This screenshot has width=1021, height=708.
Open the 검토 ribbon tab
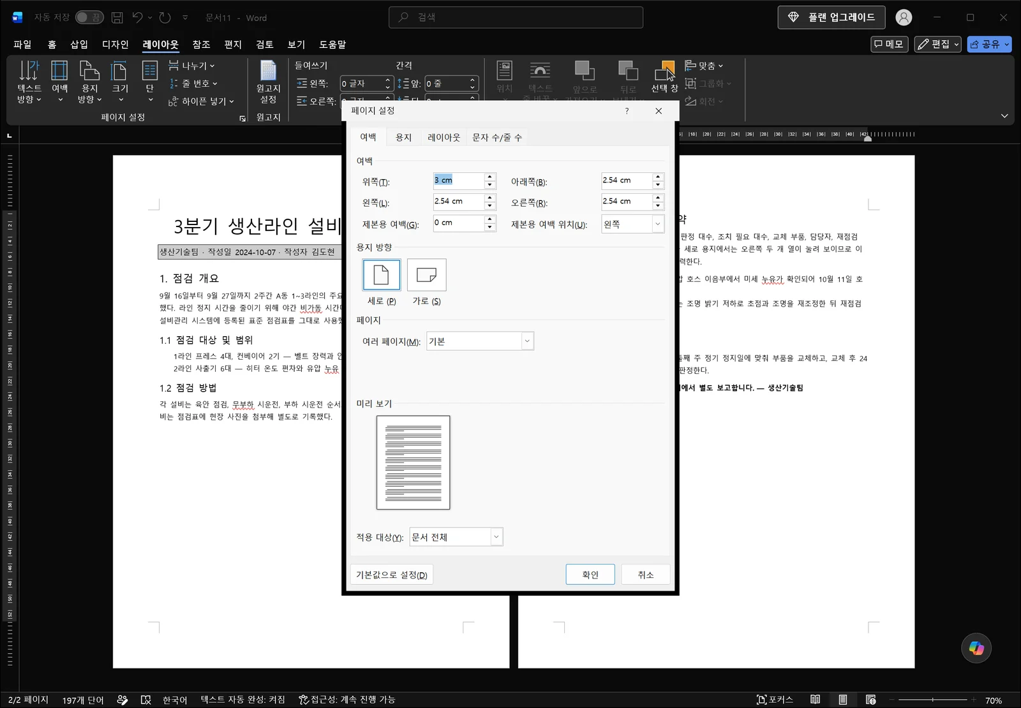pyautogui.click(x=265, y=44)
